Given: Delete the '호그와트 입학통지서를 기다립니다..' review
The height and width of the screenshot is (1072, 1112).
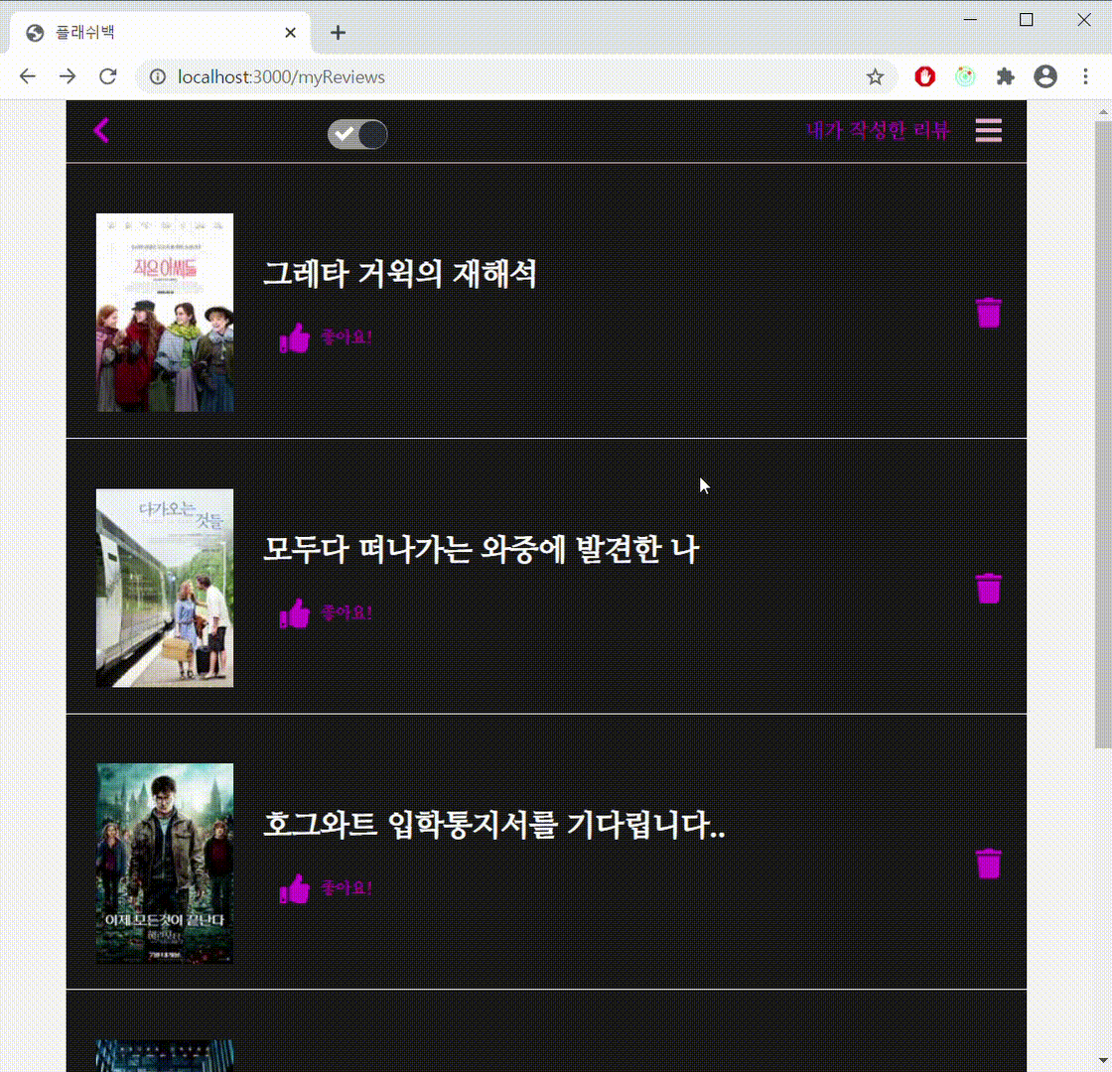Looking at the screenshot, I should click(988, 864).
